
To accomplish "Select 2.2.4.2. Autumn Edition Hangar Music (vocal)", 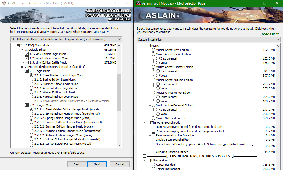I will (x=31, y=135).
